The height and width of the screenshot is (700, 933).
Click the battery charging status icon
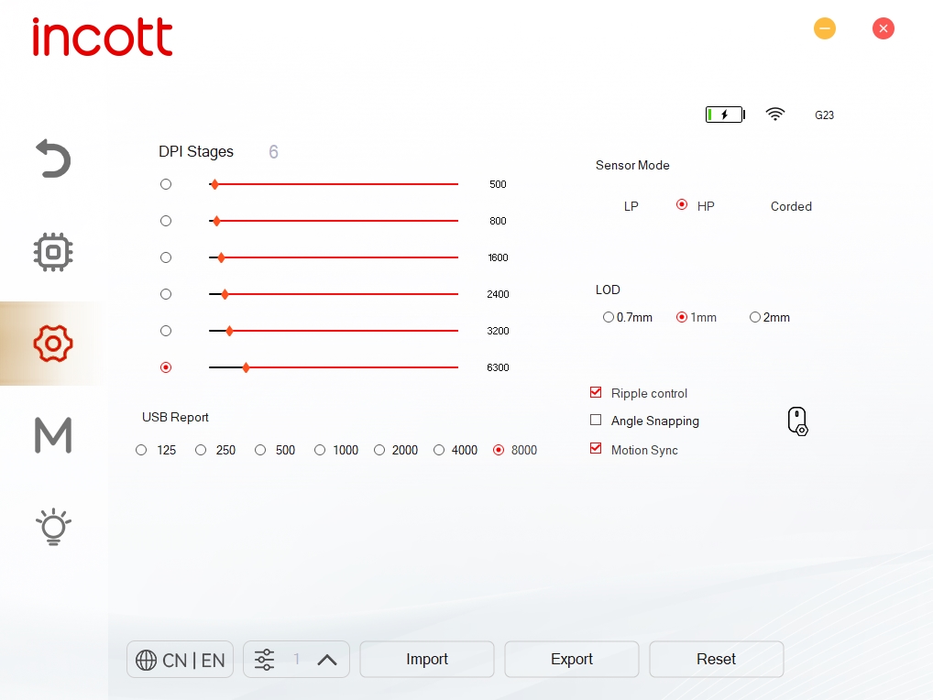coord(724,115)
